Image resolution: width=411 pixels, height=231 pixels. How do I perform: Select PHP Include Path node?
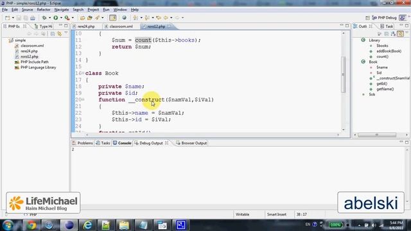(31, 62)
